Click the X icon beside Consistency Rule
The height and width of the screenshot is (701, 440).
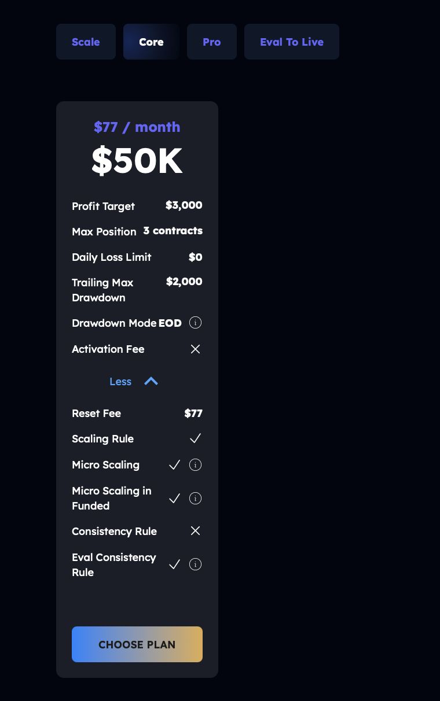196,531
